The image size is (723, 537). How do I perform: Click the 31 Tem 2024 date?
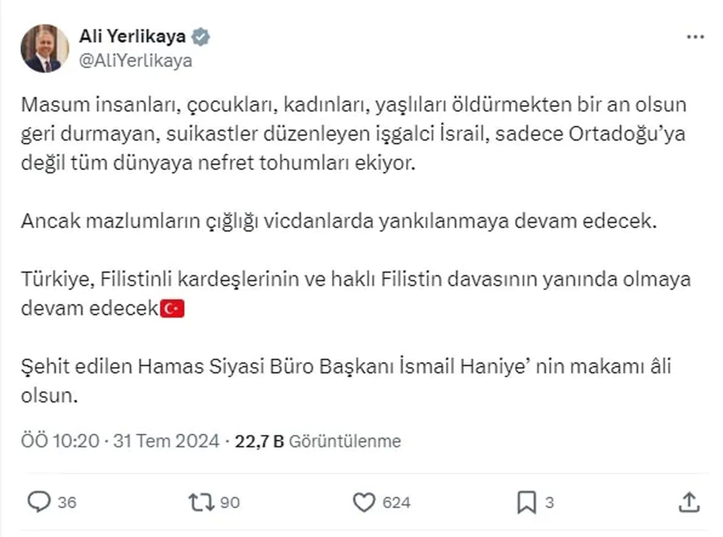coord(166,441)
